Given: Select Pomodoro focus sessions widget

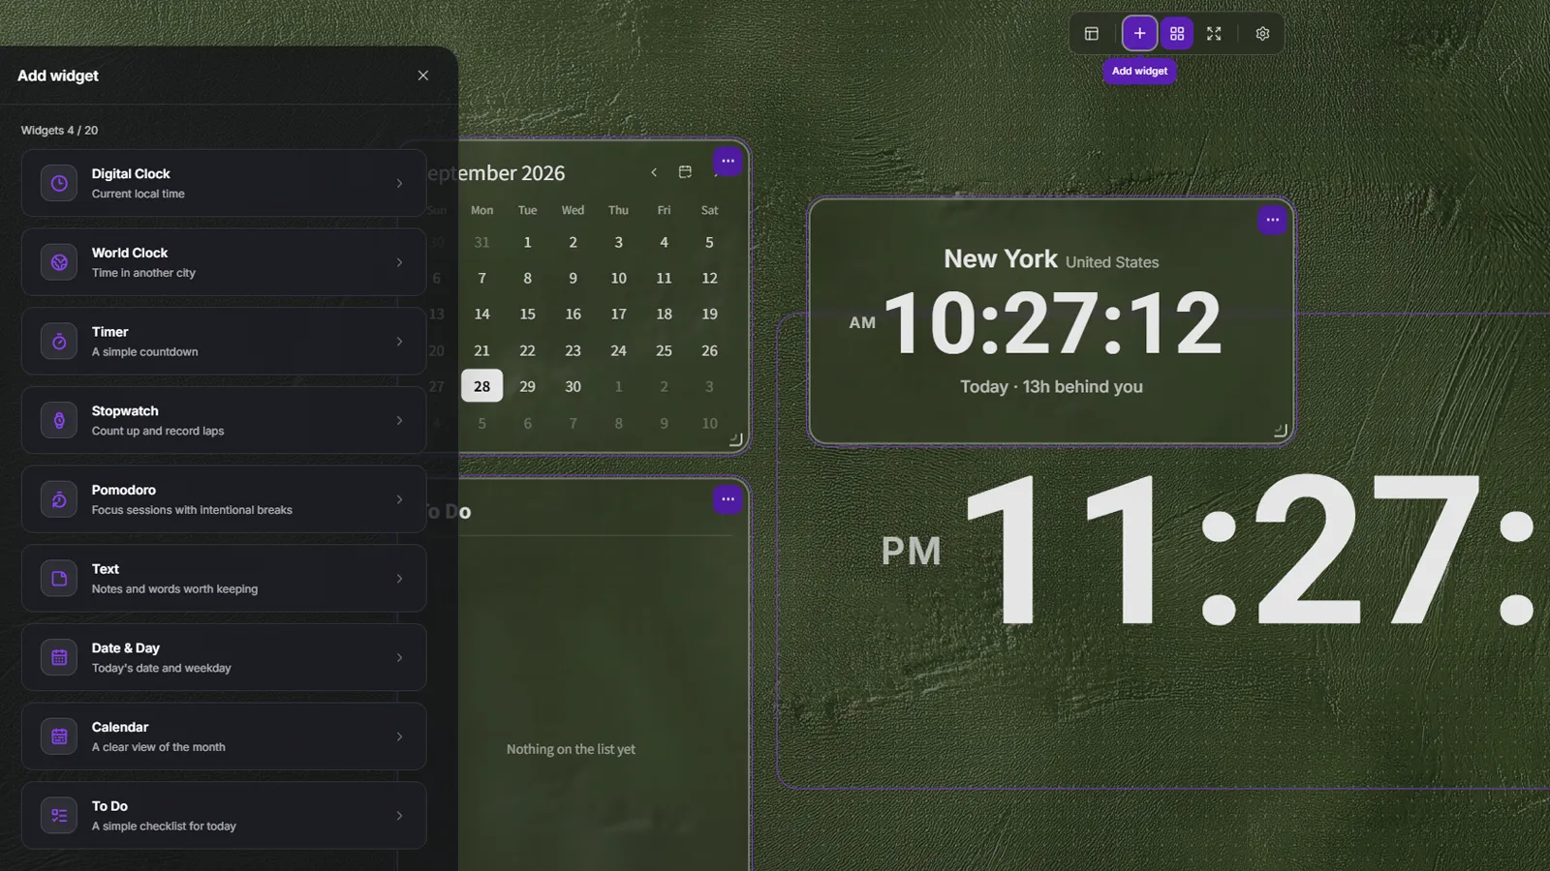Looking at the screenshot, I should tap(224, 499).
